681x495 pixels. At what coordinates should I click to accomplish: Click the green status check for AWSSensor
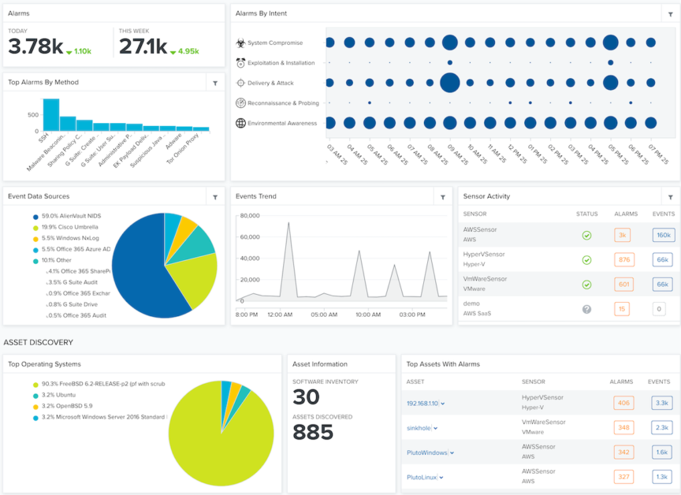point(586,235)
